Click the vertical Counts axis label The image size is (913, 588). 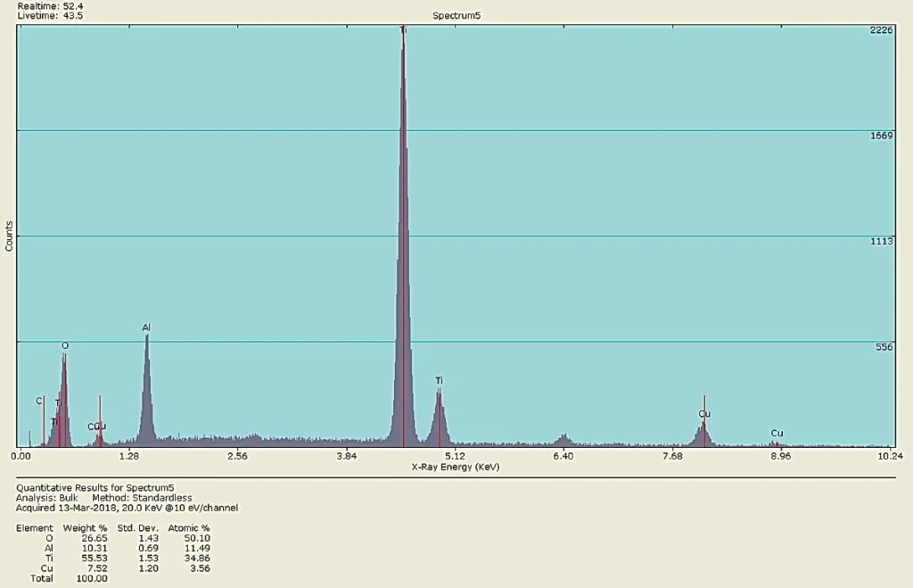[9, 236]
